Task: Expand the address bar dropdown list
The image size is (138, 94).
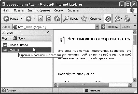Action: (97, 27)
